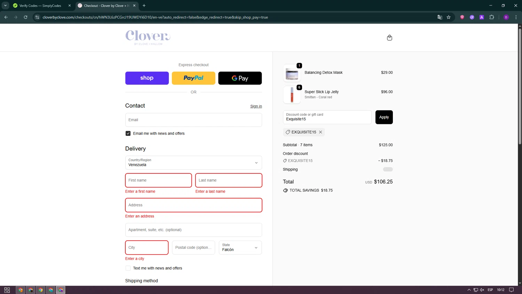The width and height of the screenshot is (522, 294).
Task: Click the network tray icon
Action: (476, 290)
